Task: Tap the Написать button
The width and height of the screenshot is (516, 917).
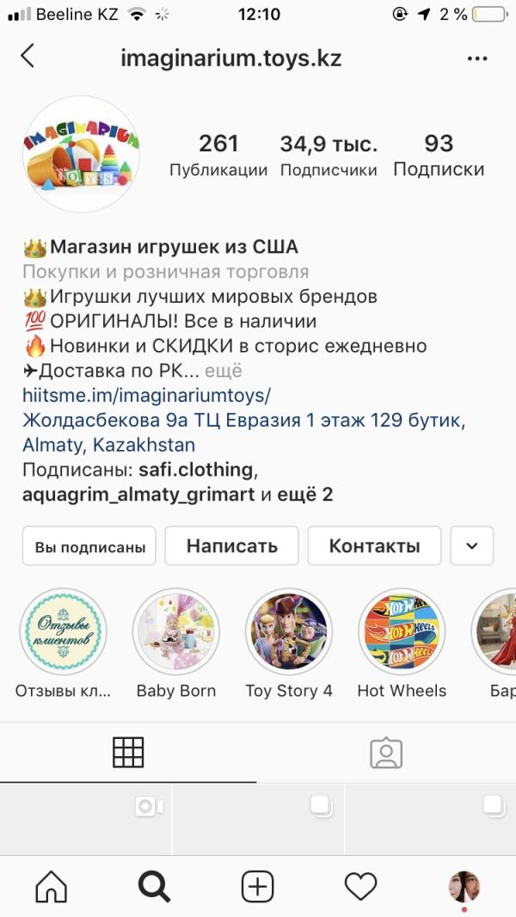Action: [232, 546]
